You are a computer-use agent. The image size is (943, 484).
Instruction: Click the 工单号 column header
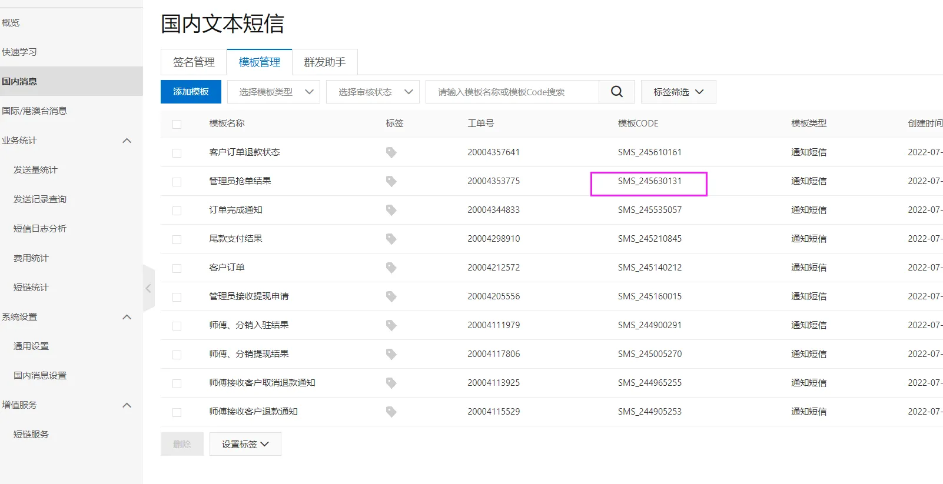pyautogui.click(x=481, y=123)
